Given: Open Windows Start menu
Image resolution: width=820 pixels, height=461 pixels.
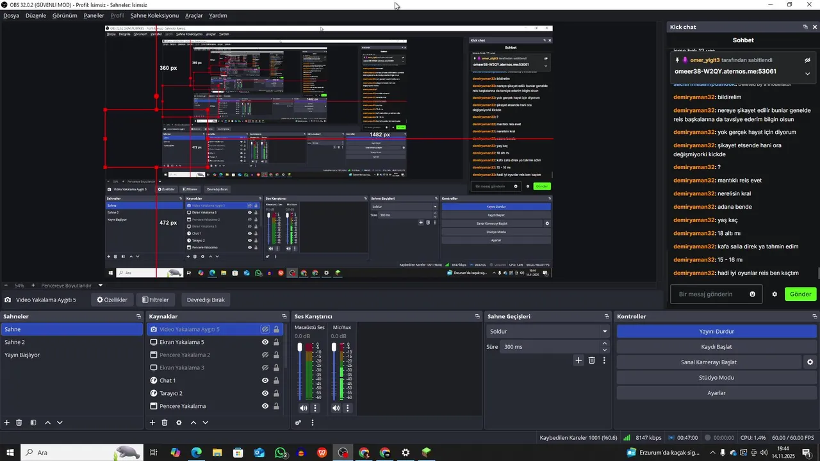Looking at the screenshot, I should [x=10, y=453].
